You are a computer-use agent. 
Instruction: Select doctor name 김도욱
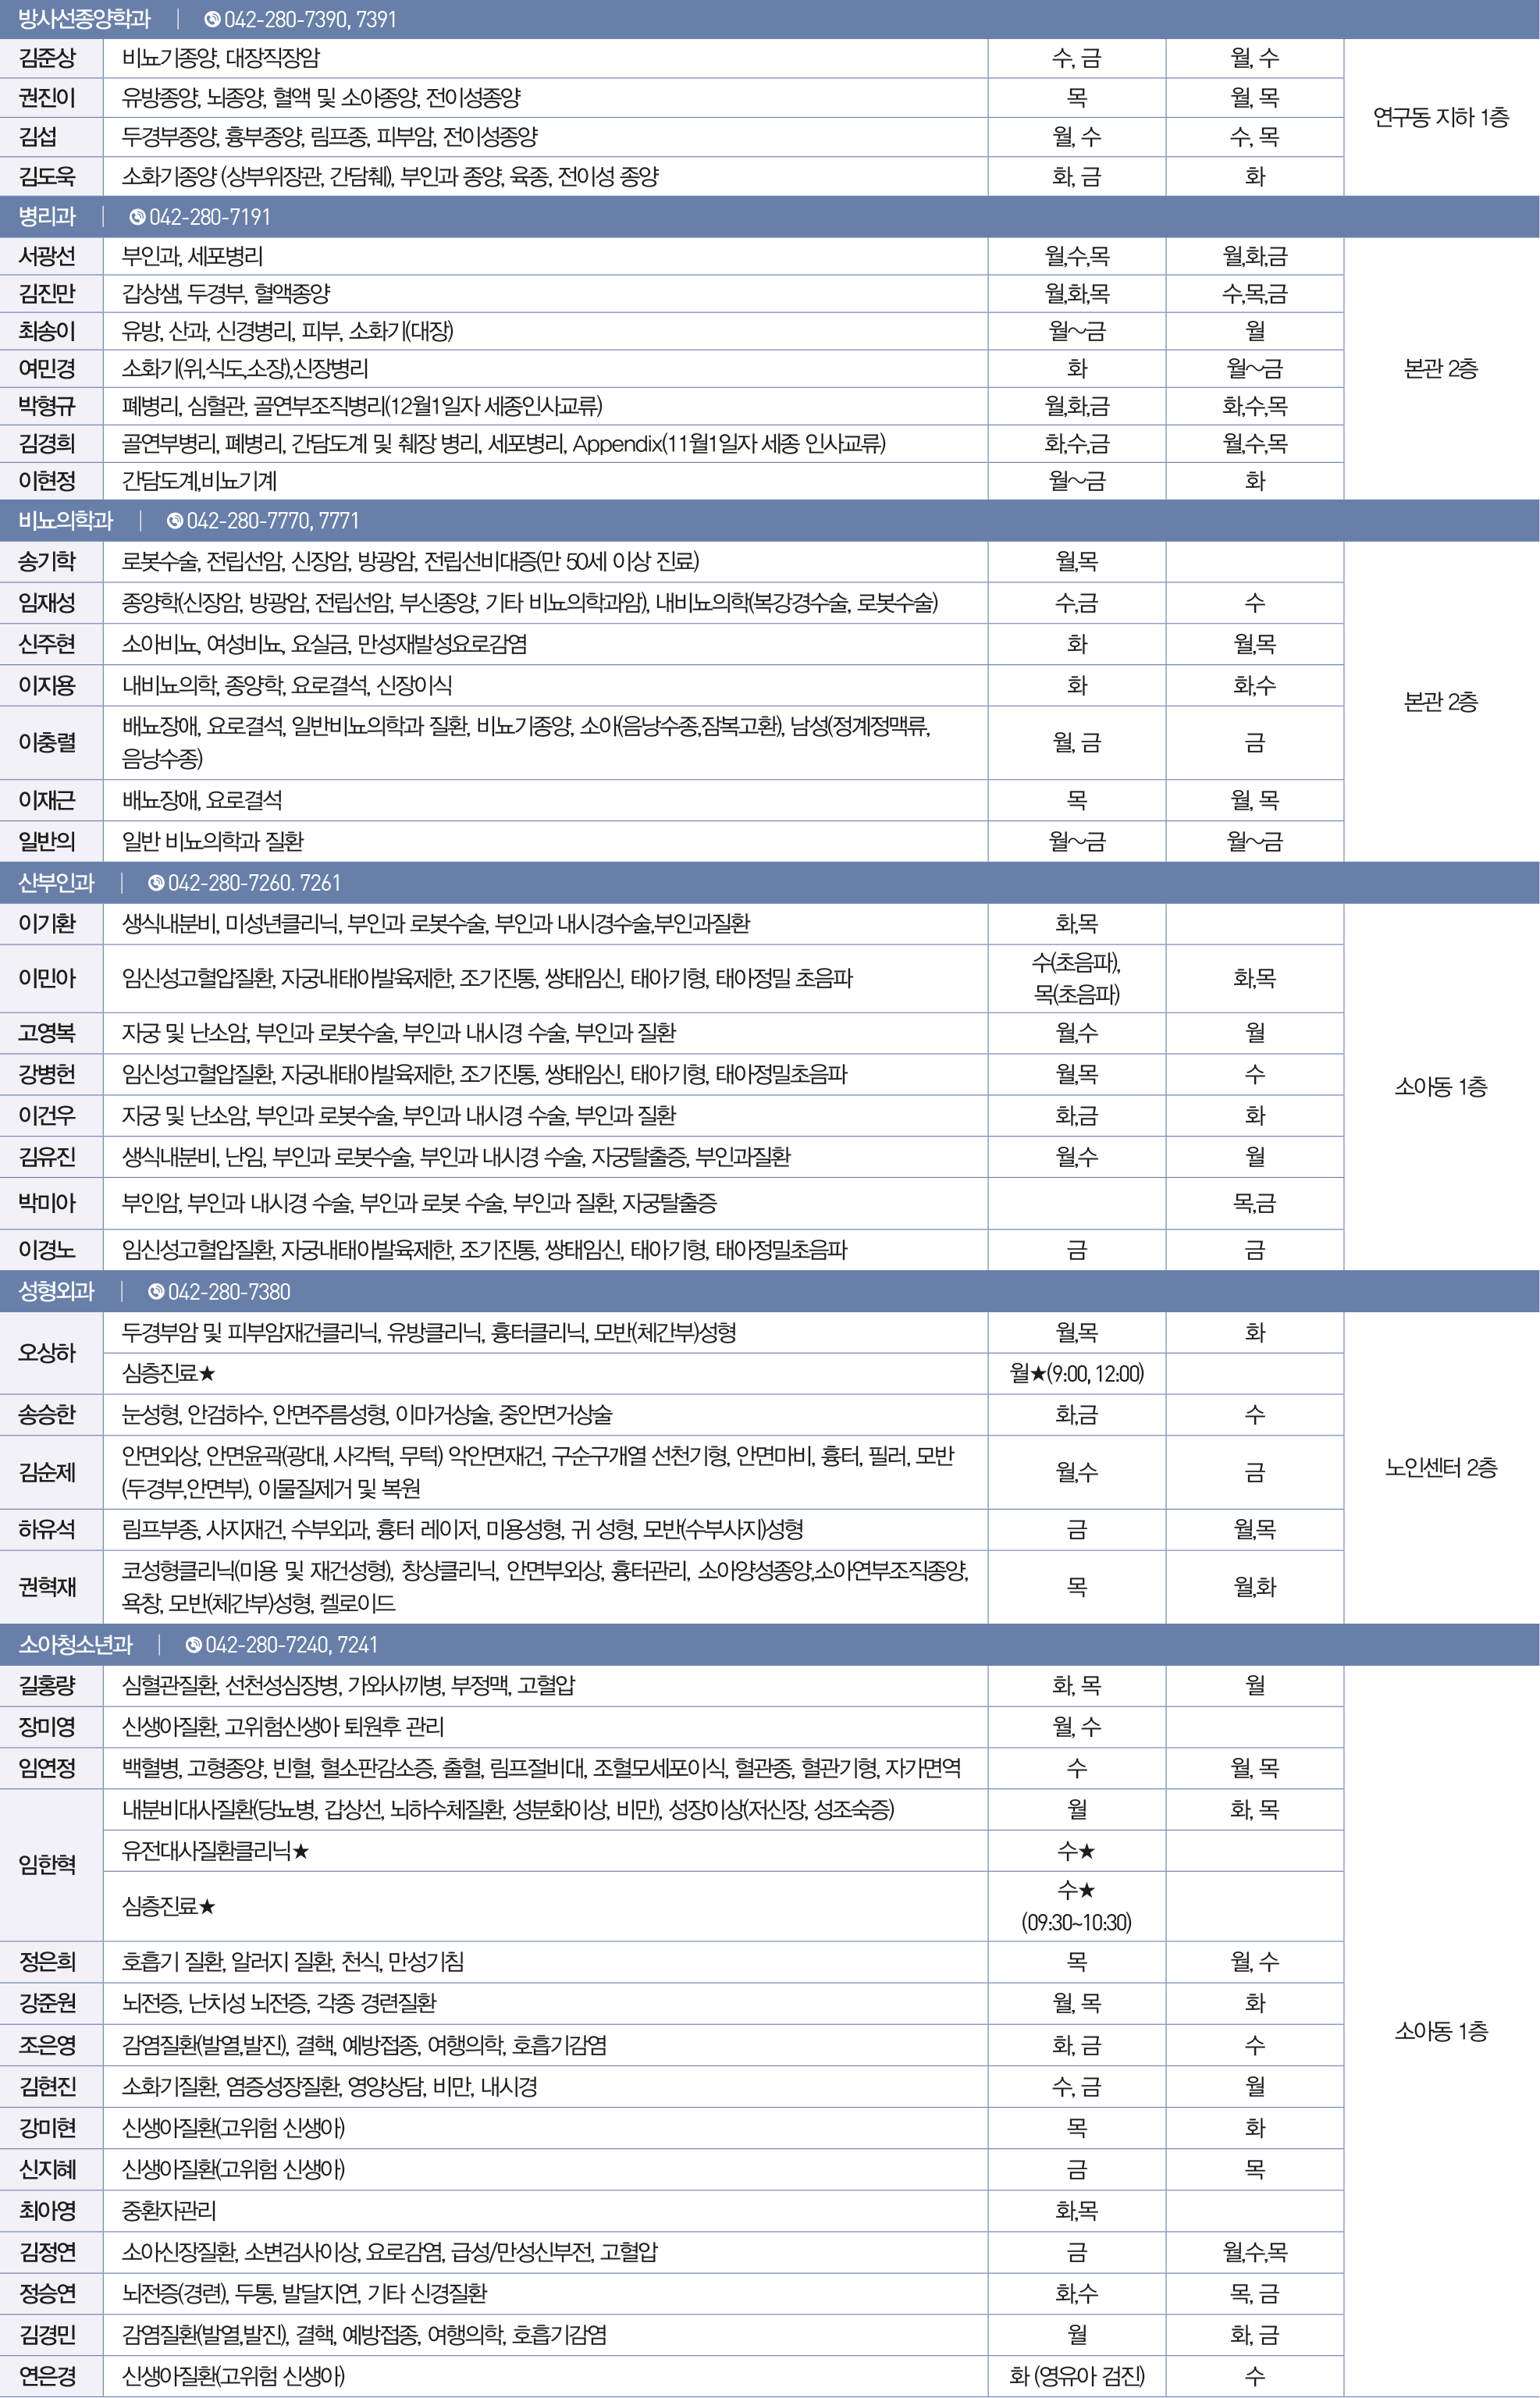click(47, 177)
